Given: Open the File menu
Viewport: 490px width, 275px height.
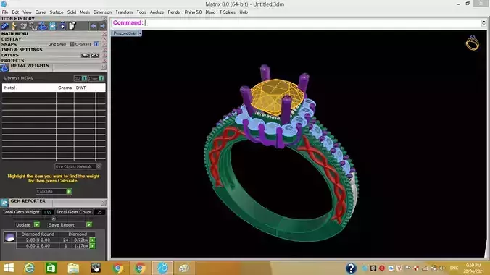Looking at the screenshot, I should point(5,12).
